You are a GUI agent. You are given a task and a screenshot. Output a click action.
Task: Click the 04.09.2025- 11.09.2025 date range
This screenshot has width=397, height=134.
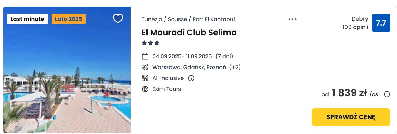(x=182, y=56)
